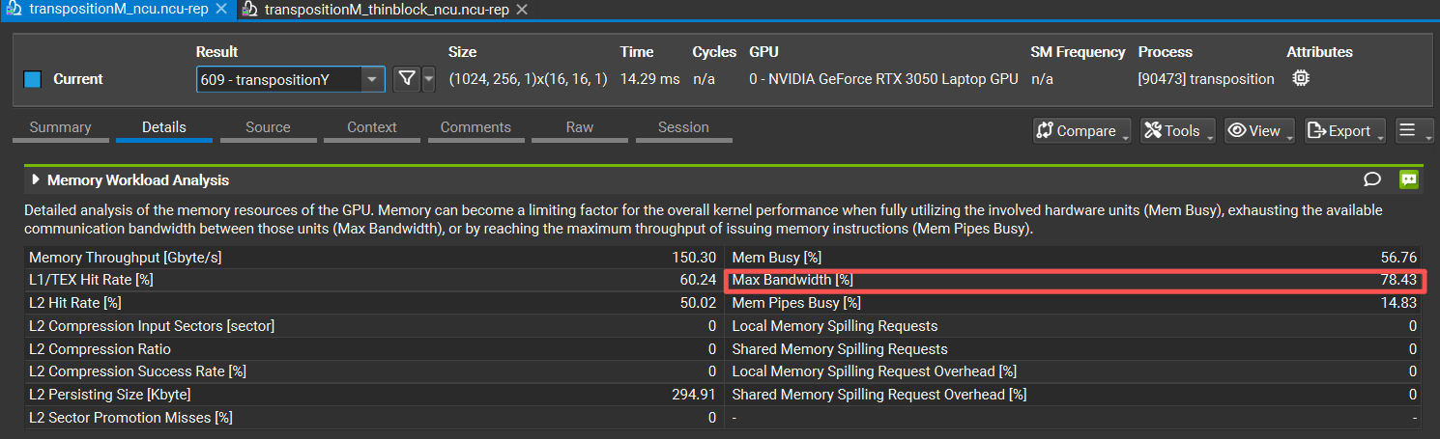Click the add comment speech bubble icon

(1371, 179)
